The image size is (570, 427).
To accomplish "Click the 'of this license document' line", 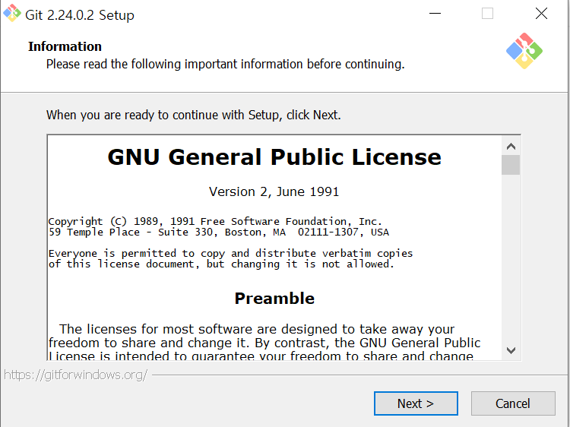I will 221,264.
